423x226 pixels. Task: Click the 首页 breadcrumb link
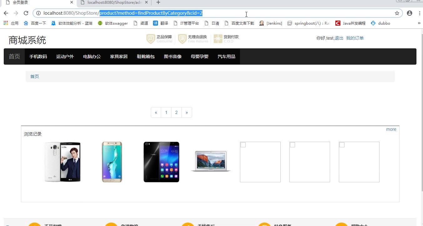35,76
